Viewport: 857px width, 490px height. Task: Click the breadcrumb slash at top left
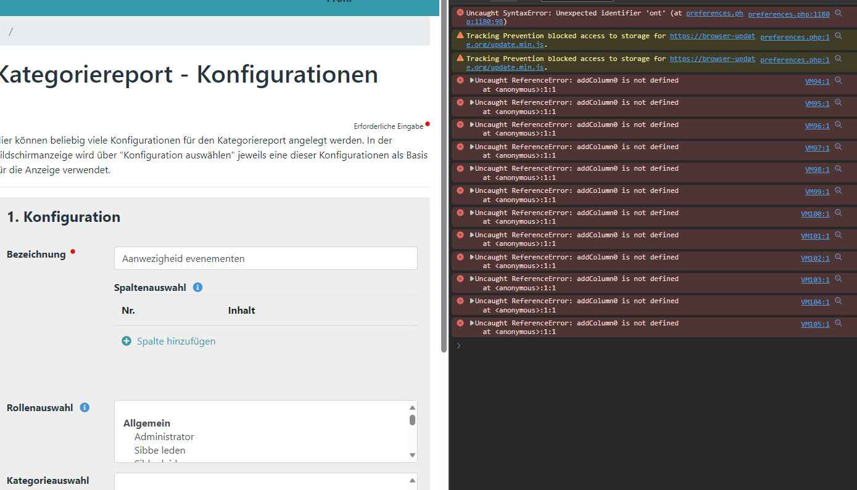(10, 31)
